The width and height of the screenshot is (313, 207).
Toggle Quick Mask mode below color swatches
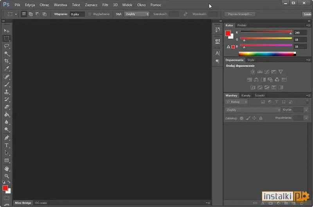(7, 198)
